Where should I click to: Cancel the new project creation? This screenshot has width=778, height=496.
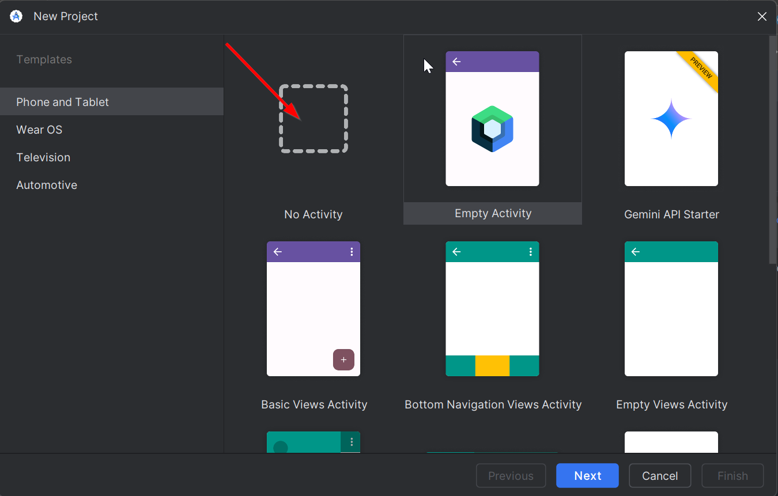[x=660, y=475]
